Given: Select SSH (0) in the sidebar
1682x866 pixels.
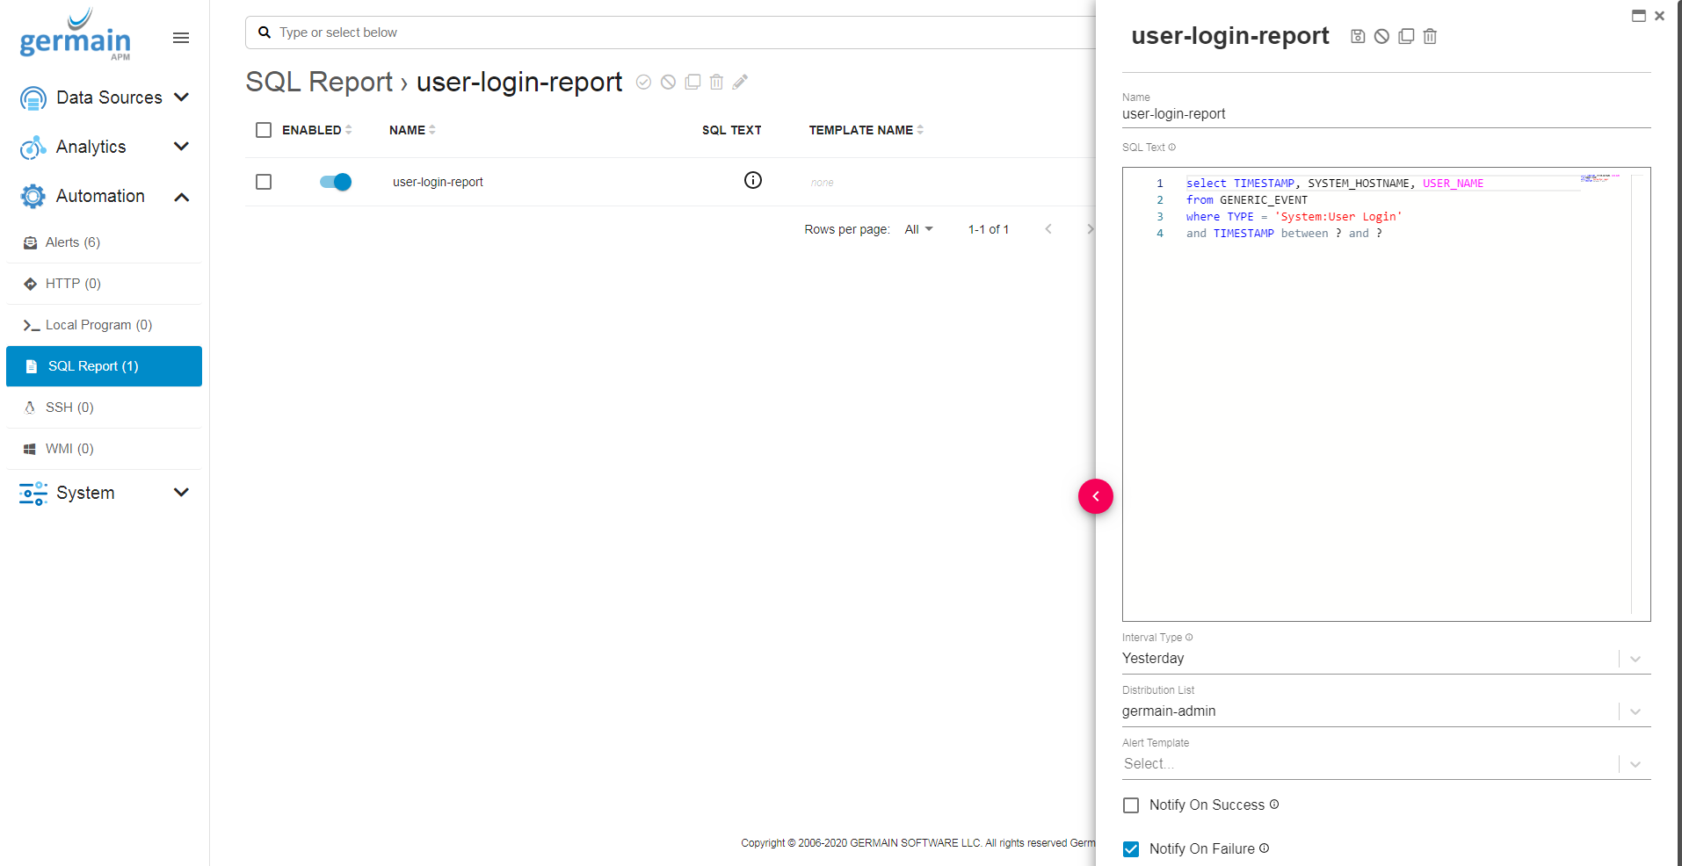Looking at the screenshot, I should coord(69,408).
